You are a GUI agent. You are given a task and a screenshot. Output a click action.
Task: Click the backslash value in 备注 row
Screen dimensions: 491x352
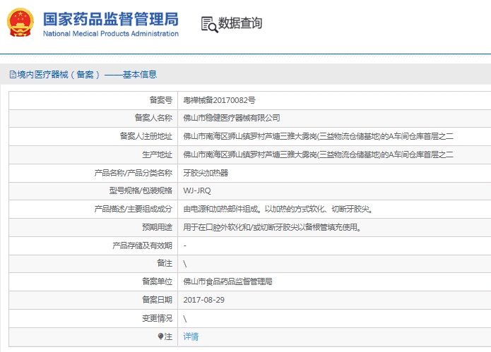click(x=185, y=264)
